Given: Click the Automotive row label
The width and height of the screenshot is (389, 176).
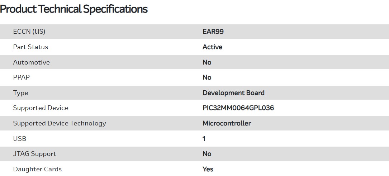Looking at the screenshot, I should point(31,62).
